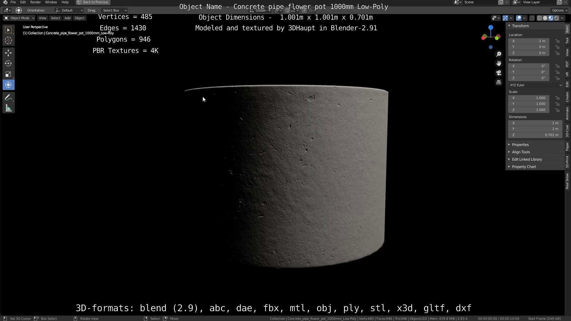Image resolution: width=571 pixels, height=321 pixels.
Task: Switch to the 3D-Print sidebar tab
Action: tap(567, 162)
